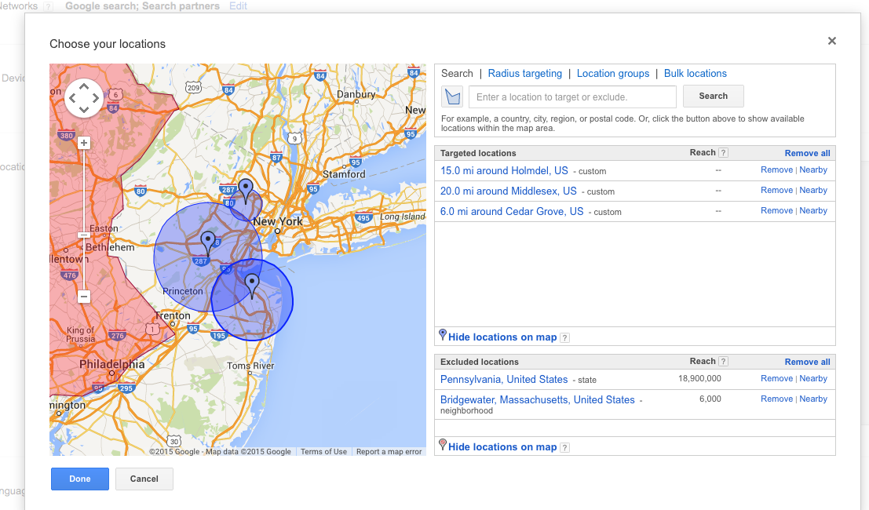Open help icon next to targeted Reach
The width and height of the screenshot is (869, 510).
click(x=723, y=153)
